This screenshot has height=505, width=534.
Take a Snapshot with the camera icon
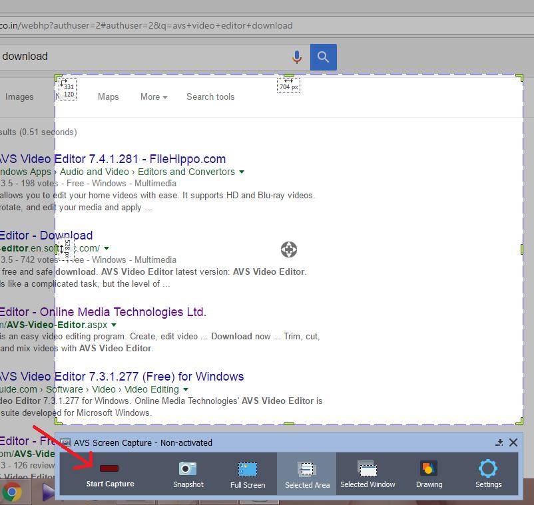(x=188, y=474)
